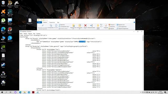168x94 pixels.
Task: Click the volume icon in system tray
Action: [x=153, y=92]
